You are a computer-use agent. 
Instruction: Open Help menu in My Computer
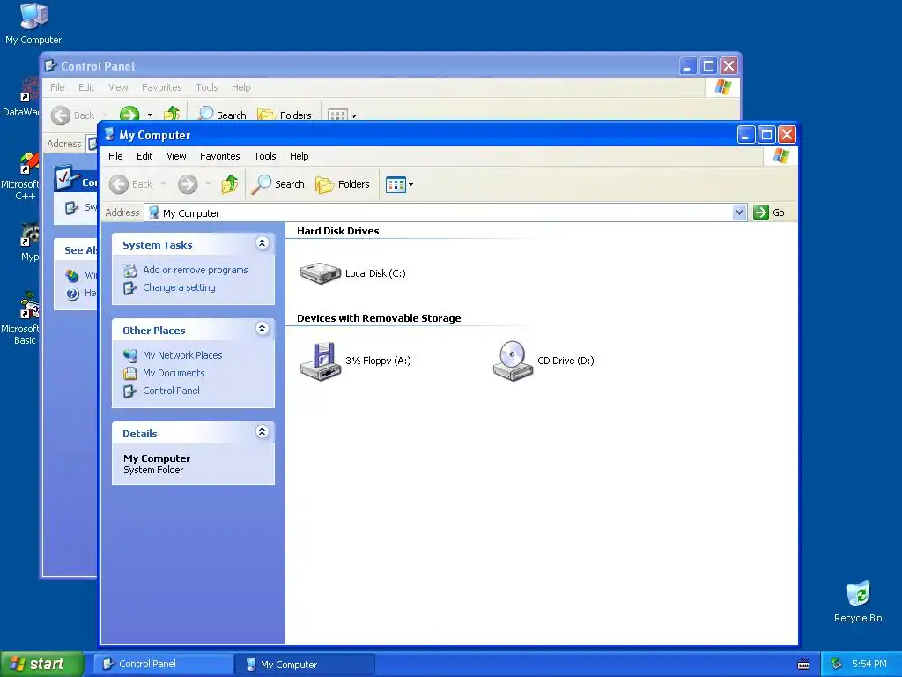299,156
